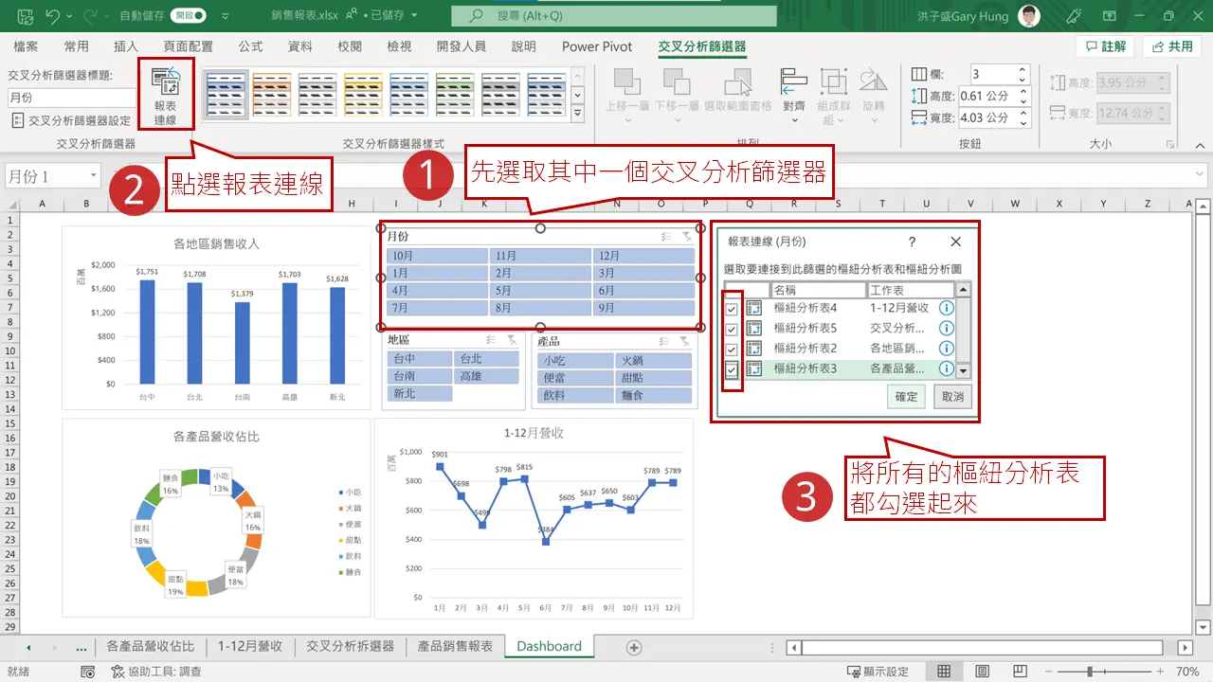Toggle the 自動儲存 AutoSave switch
The image size is (1213, 682).
click(189, 16)
